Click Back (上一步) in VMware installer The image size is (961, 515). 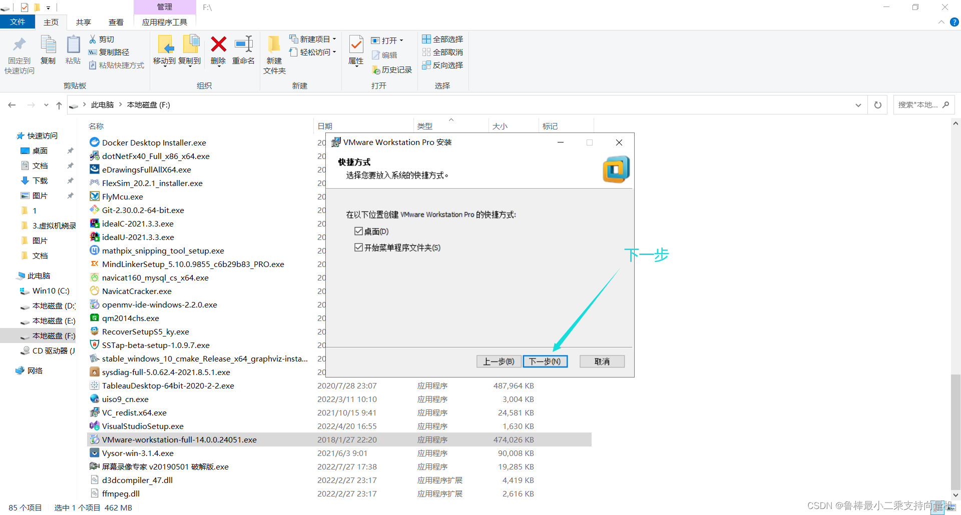tap(499, 361)
